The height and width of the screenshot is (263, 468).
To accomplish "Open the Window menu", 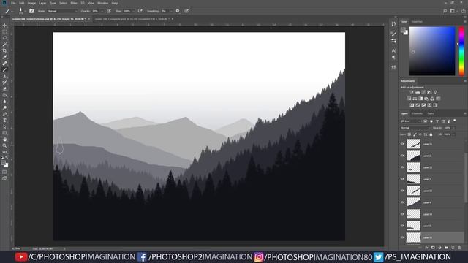I will (x=103, y=3).
